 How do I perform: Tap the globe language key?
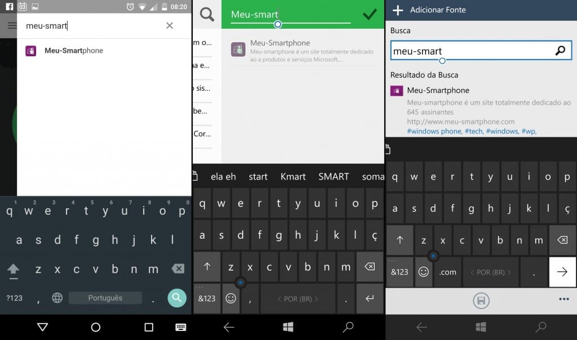pyautogui.click(x=57, y=298)
